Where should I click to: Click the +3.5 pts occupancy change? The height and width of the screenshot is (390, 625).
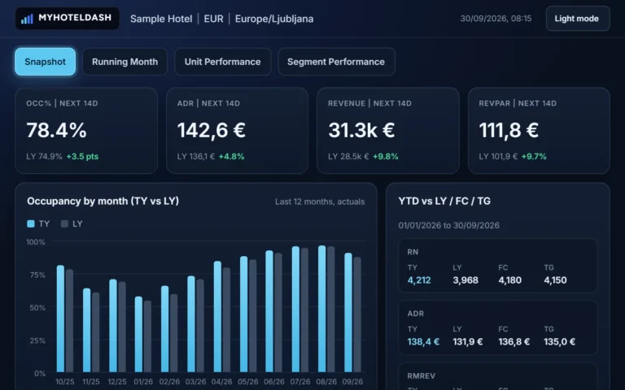click(x=82, y=156)
